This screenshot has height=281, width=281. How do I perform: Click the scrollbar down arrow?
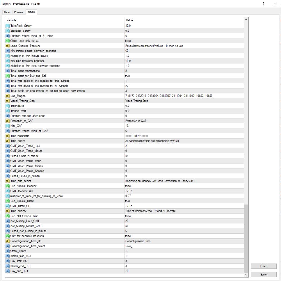246,275
